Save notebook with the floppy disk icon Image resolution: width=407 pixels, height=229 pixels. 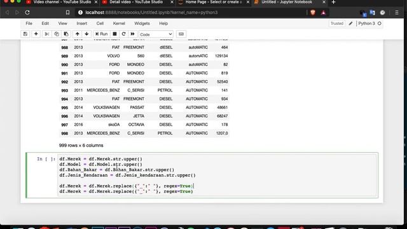(25, 34)
